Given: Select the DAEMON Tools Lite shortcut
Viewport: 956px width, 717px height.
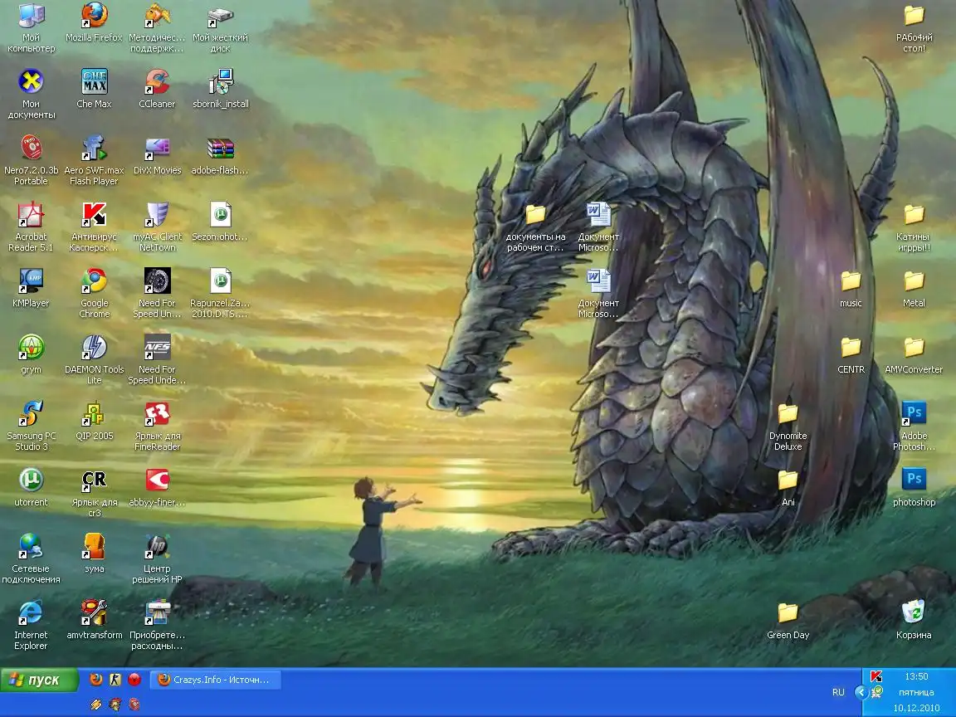Looking at the screenshot, I should point(94,348).
